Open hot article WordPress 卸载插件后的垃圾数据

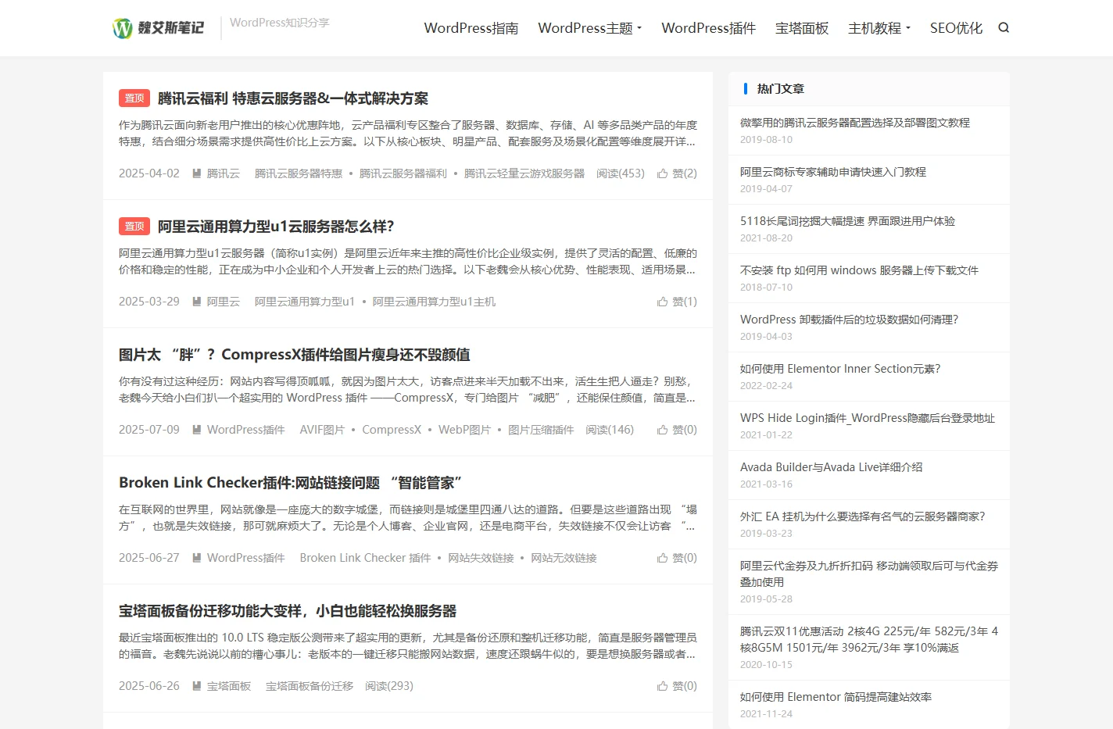point(850,320)
